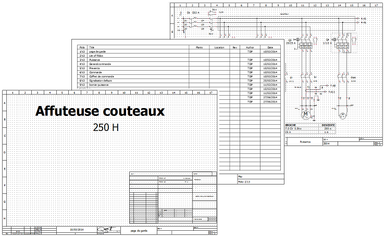Click the 'Coffret de commande' folio entry

[x=101, y=76]
